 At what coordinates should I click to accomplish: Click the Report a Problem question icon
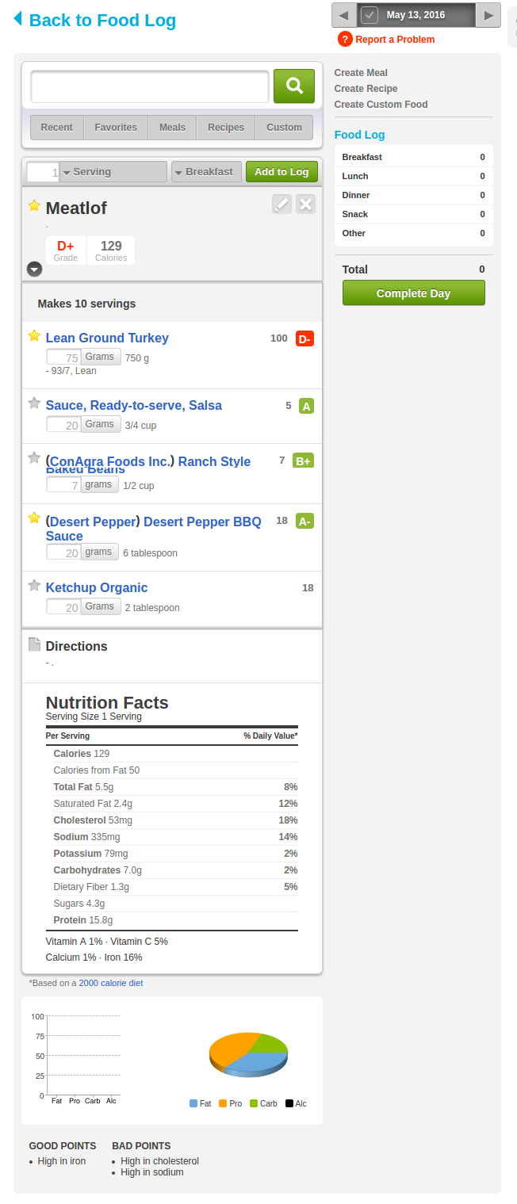[345, 40]
